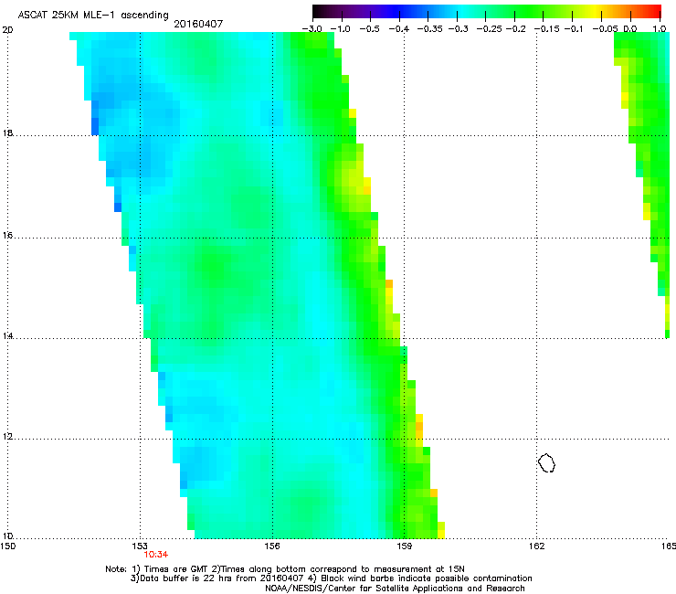
Task: Click the -0.3 colorbar label
Action: click(x=459, y=29)
